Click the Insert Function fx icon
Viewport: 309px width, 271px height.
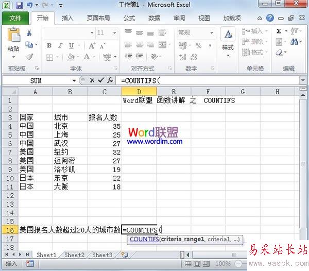point(110,80)
